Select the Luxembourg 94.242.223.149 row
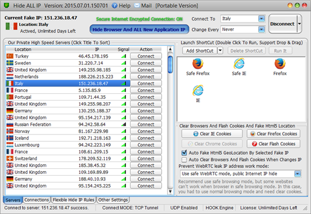The image size is (311, 214). click(x=68, y=145)
